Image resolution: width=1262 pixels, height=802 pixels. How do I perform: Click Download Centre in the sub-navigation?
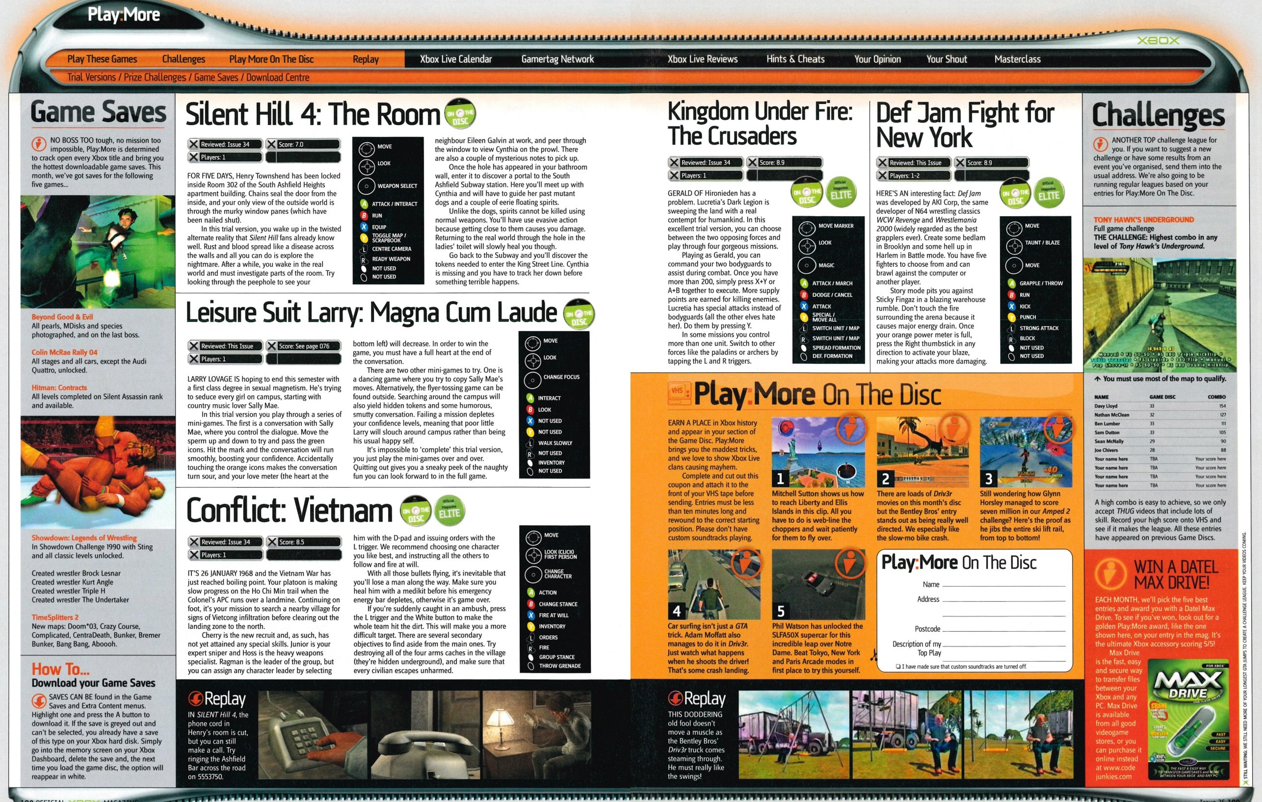click(278, 78)
